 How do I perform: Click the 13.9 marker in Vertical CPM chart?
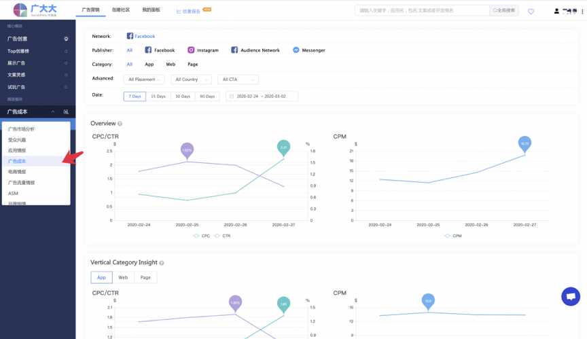pyautogui.click(x=428, y=302)
